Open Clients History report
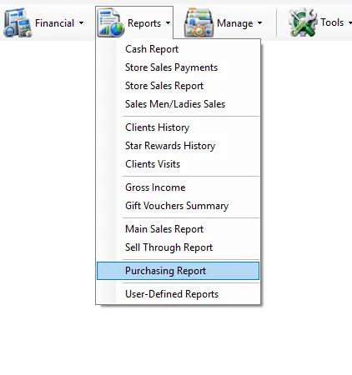This screenshot has height=375, width=352. coord(178,127)
